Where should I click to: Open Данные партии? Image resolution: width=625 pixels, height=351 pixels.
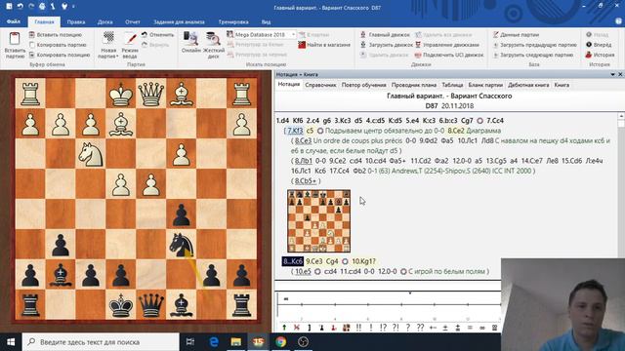tap(516, 35)
